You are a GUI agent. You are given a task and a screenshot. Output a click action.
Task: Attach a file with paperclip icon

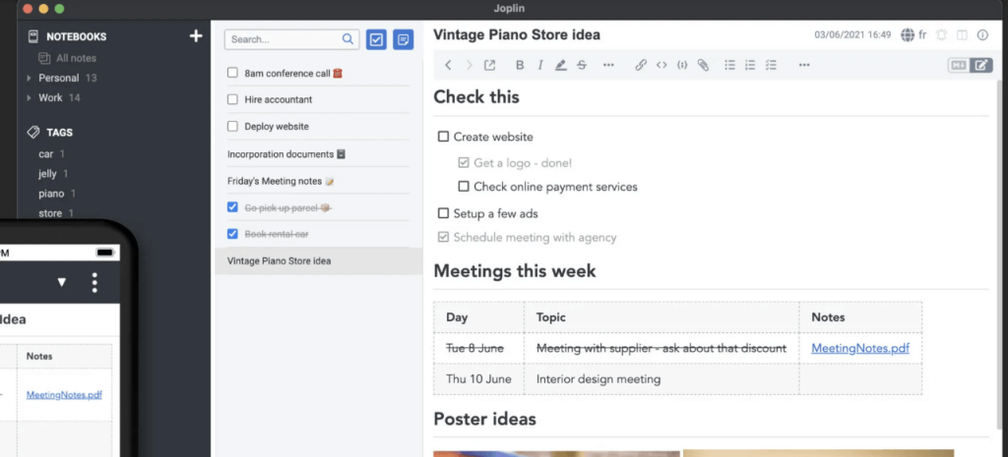(703, 65)
